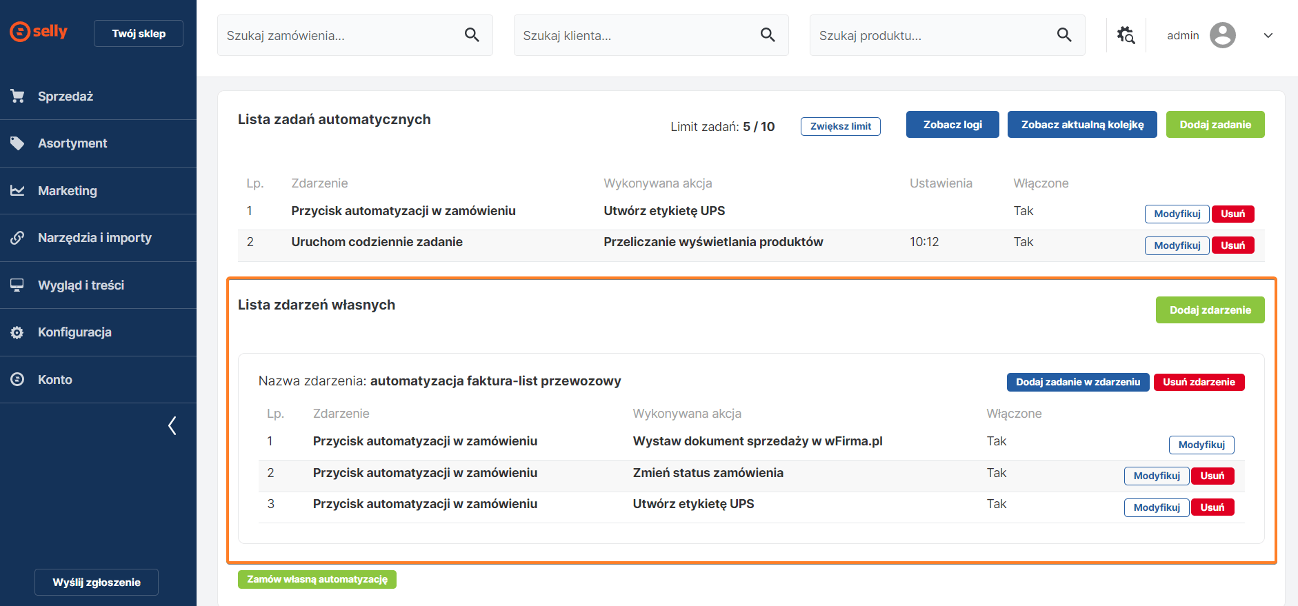Focus the Szukaj zamówienia search field

click(341, 36)
